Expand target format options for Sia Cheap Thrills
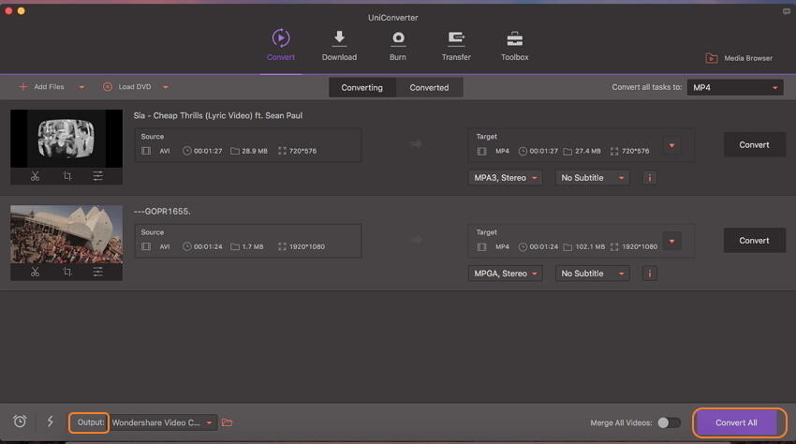Screen dimensions: 796x444 click(x=671, y=145)
